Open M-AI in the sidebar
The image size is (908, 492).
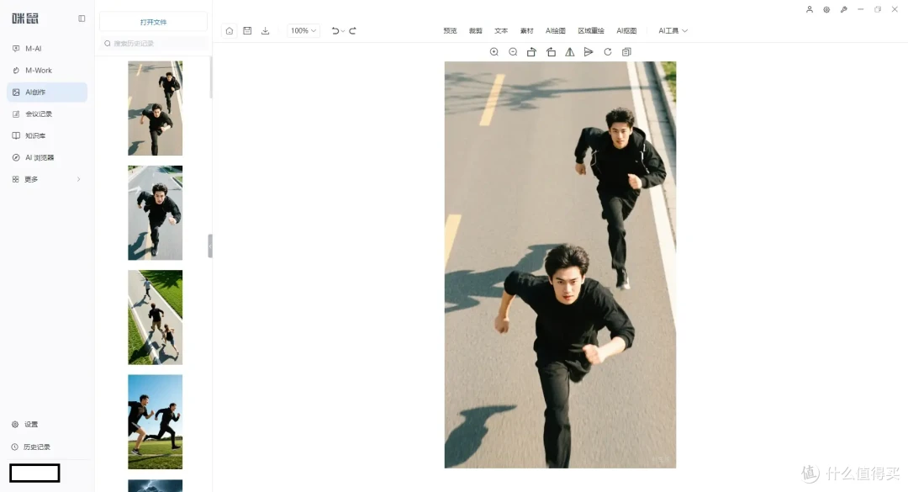(x=47, y=49)
